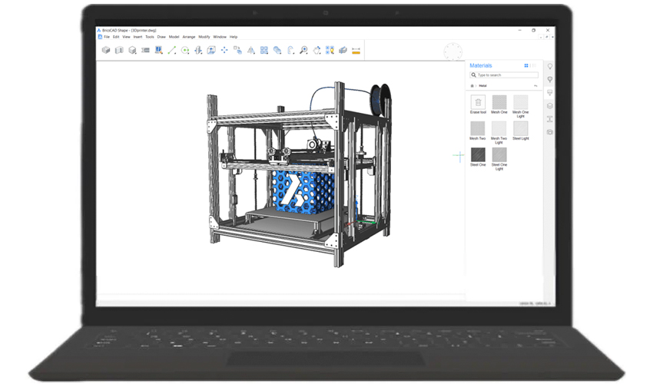Apply the Steel One material swatch

coord(478,154)
